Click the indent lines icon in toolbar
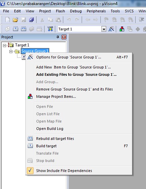 click(141, 19)
